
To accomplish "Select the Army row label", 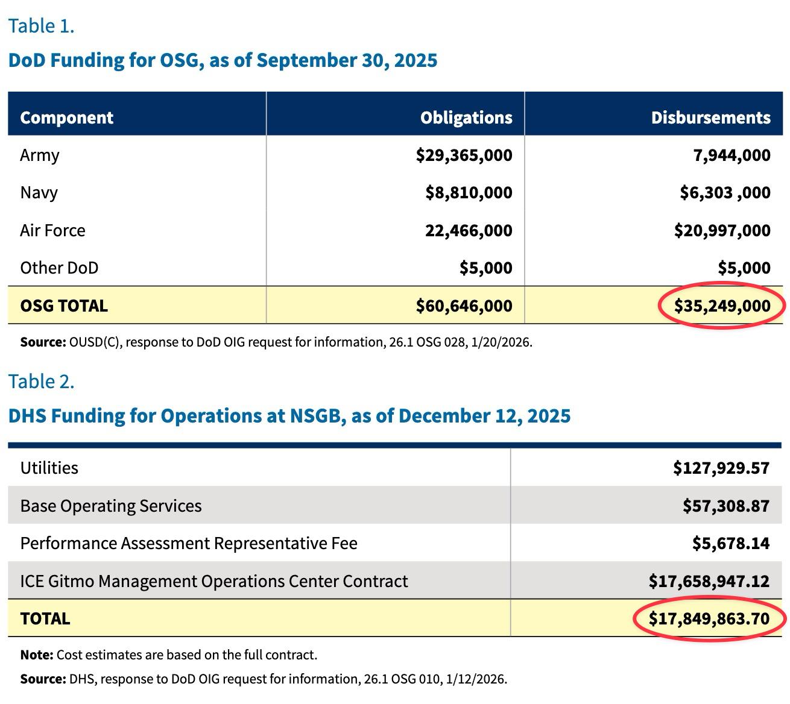I will point(40,155).
